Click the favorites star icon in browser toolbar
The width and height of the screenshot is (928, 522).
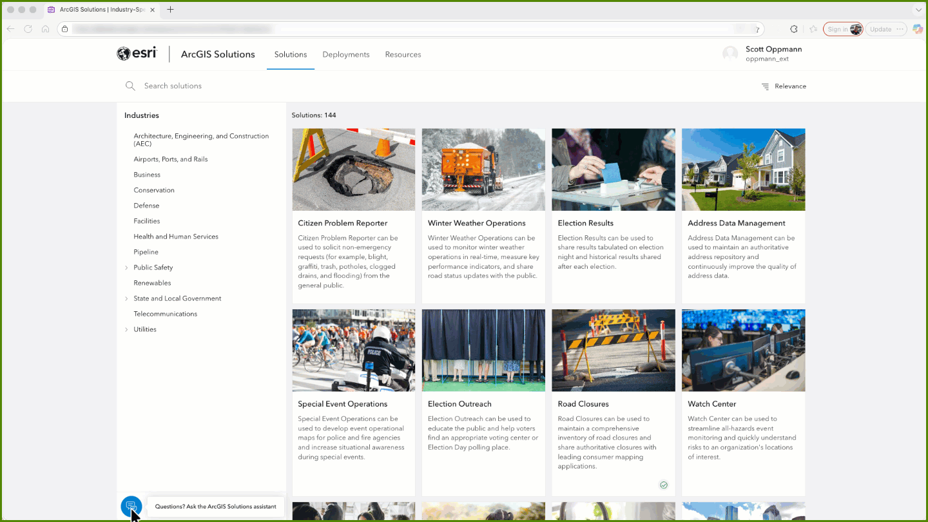coord(813,29)
